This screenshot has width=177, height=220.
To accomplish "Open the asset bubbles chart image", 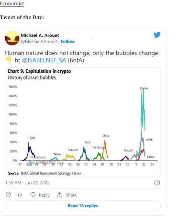I will 83,122.
